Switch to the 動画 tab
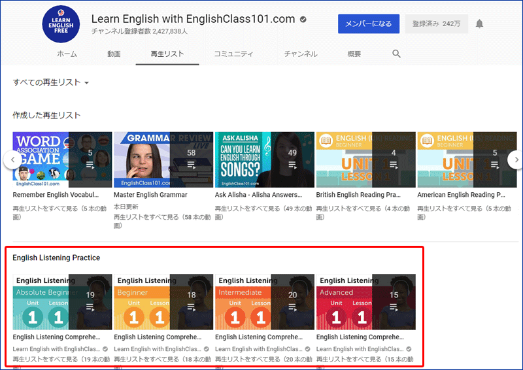Screen dimensions: 523x370 114,54
